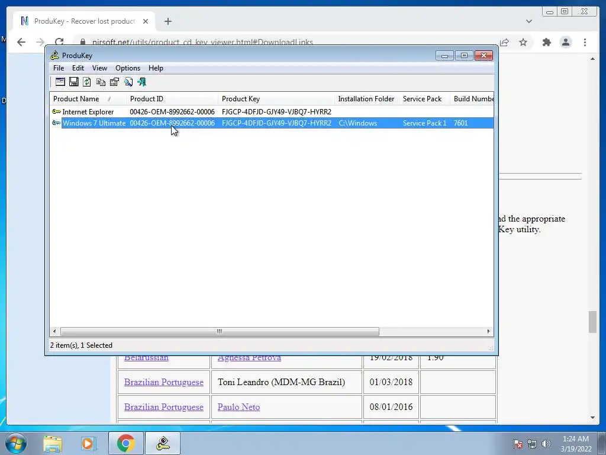Click the Internet Explorer product key value
This screenshot has height=455, width=606.
(276, 112)
